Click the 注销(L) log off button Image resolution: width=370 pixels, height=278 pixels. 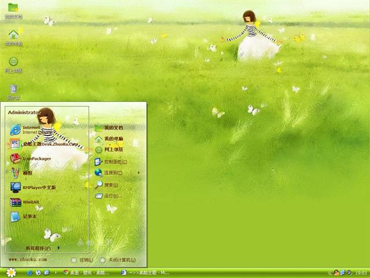pyautogui.click(x=82, y=260)
